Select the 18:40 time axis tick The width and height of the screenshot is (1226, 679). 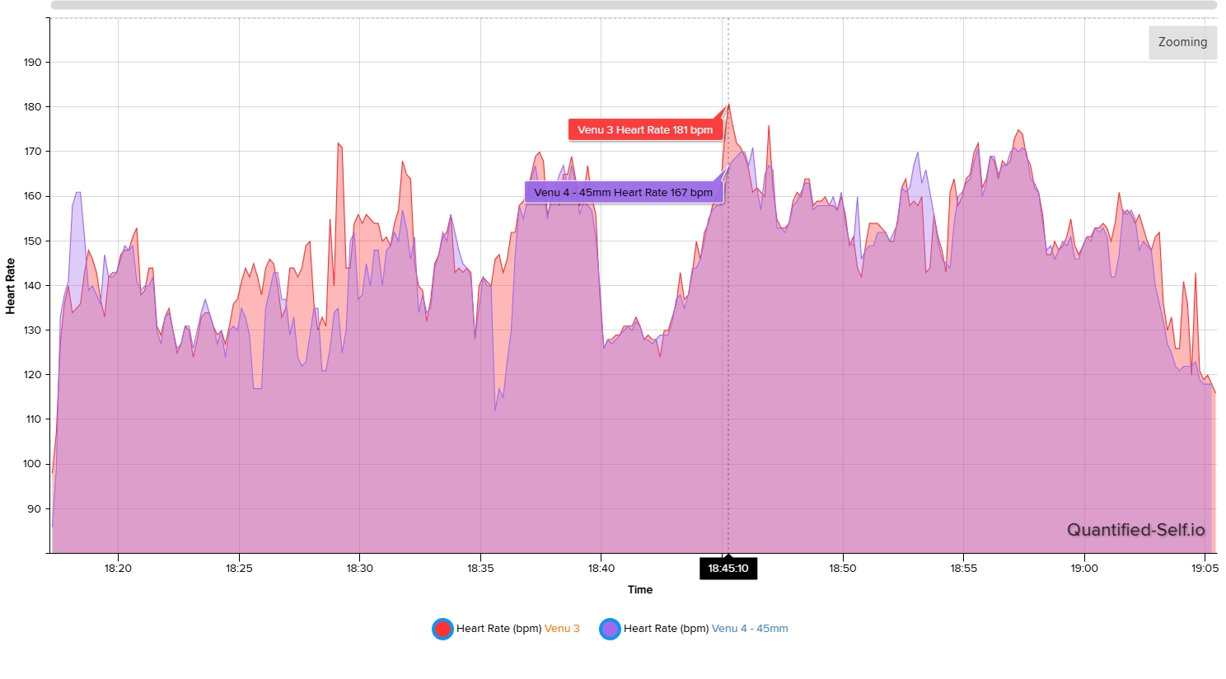[x=601, y=569]
